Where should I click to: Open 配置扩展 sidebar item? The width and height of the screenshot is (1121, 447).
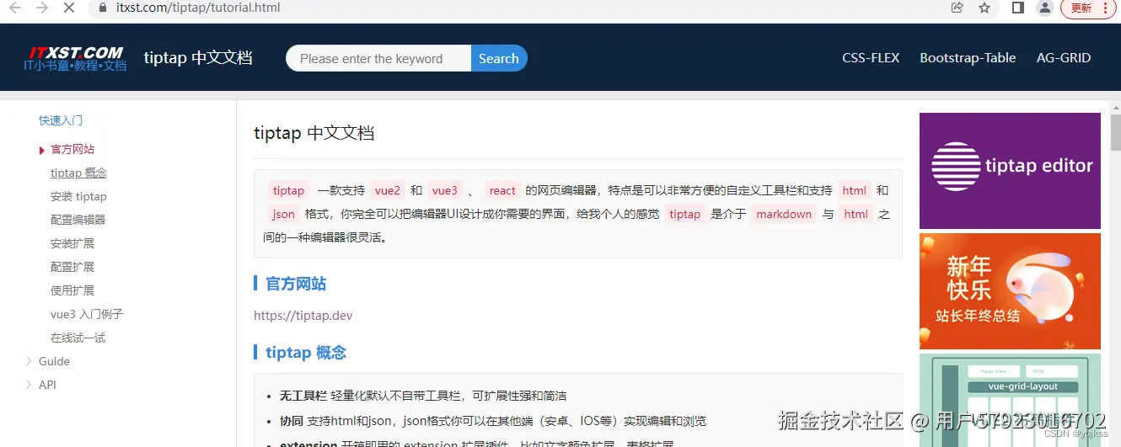72,267
